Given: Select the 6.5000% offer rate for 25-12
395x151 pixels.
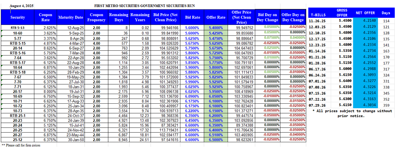Looking at the screenshot, I should (216, 139).
